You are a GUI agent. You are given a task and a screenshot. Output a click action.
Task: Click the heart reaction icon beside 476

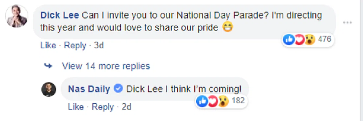pyautogui.click(x=299, y=39)
